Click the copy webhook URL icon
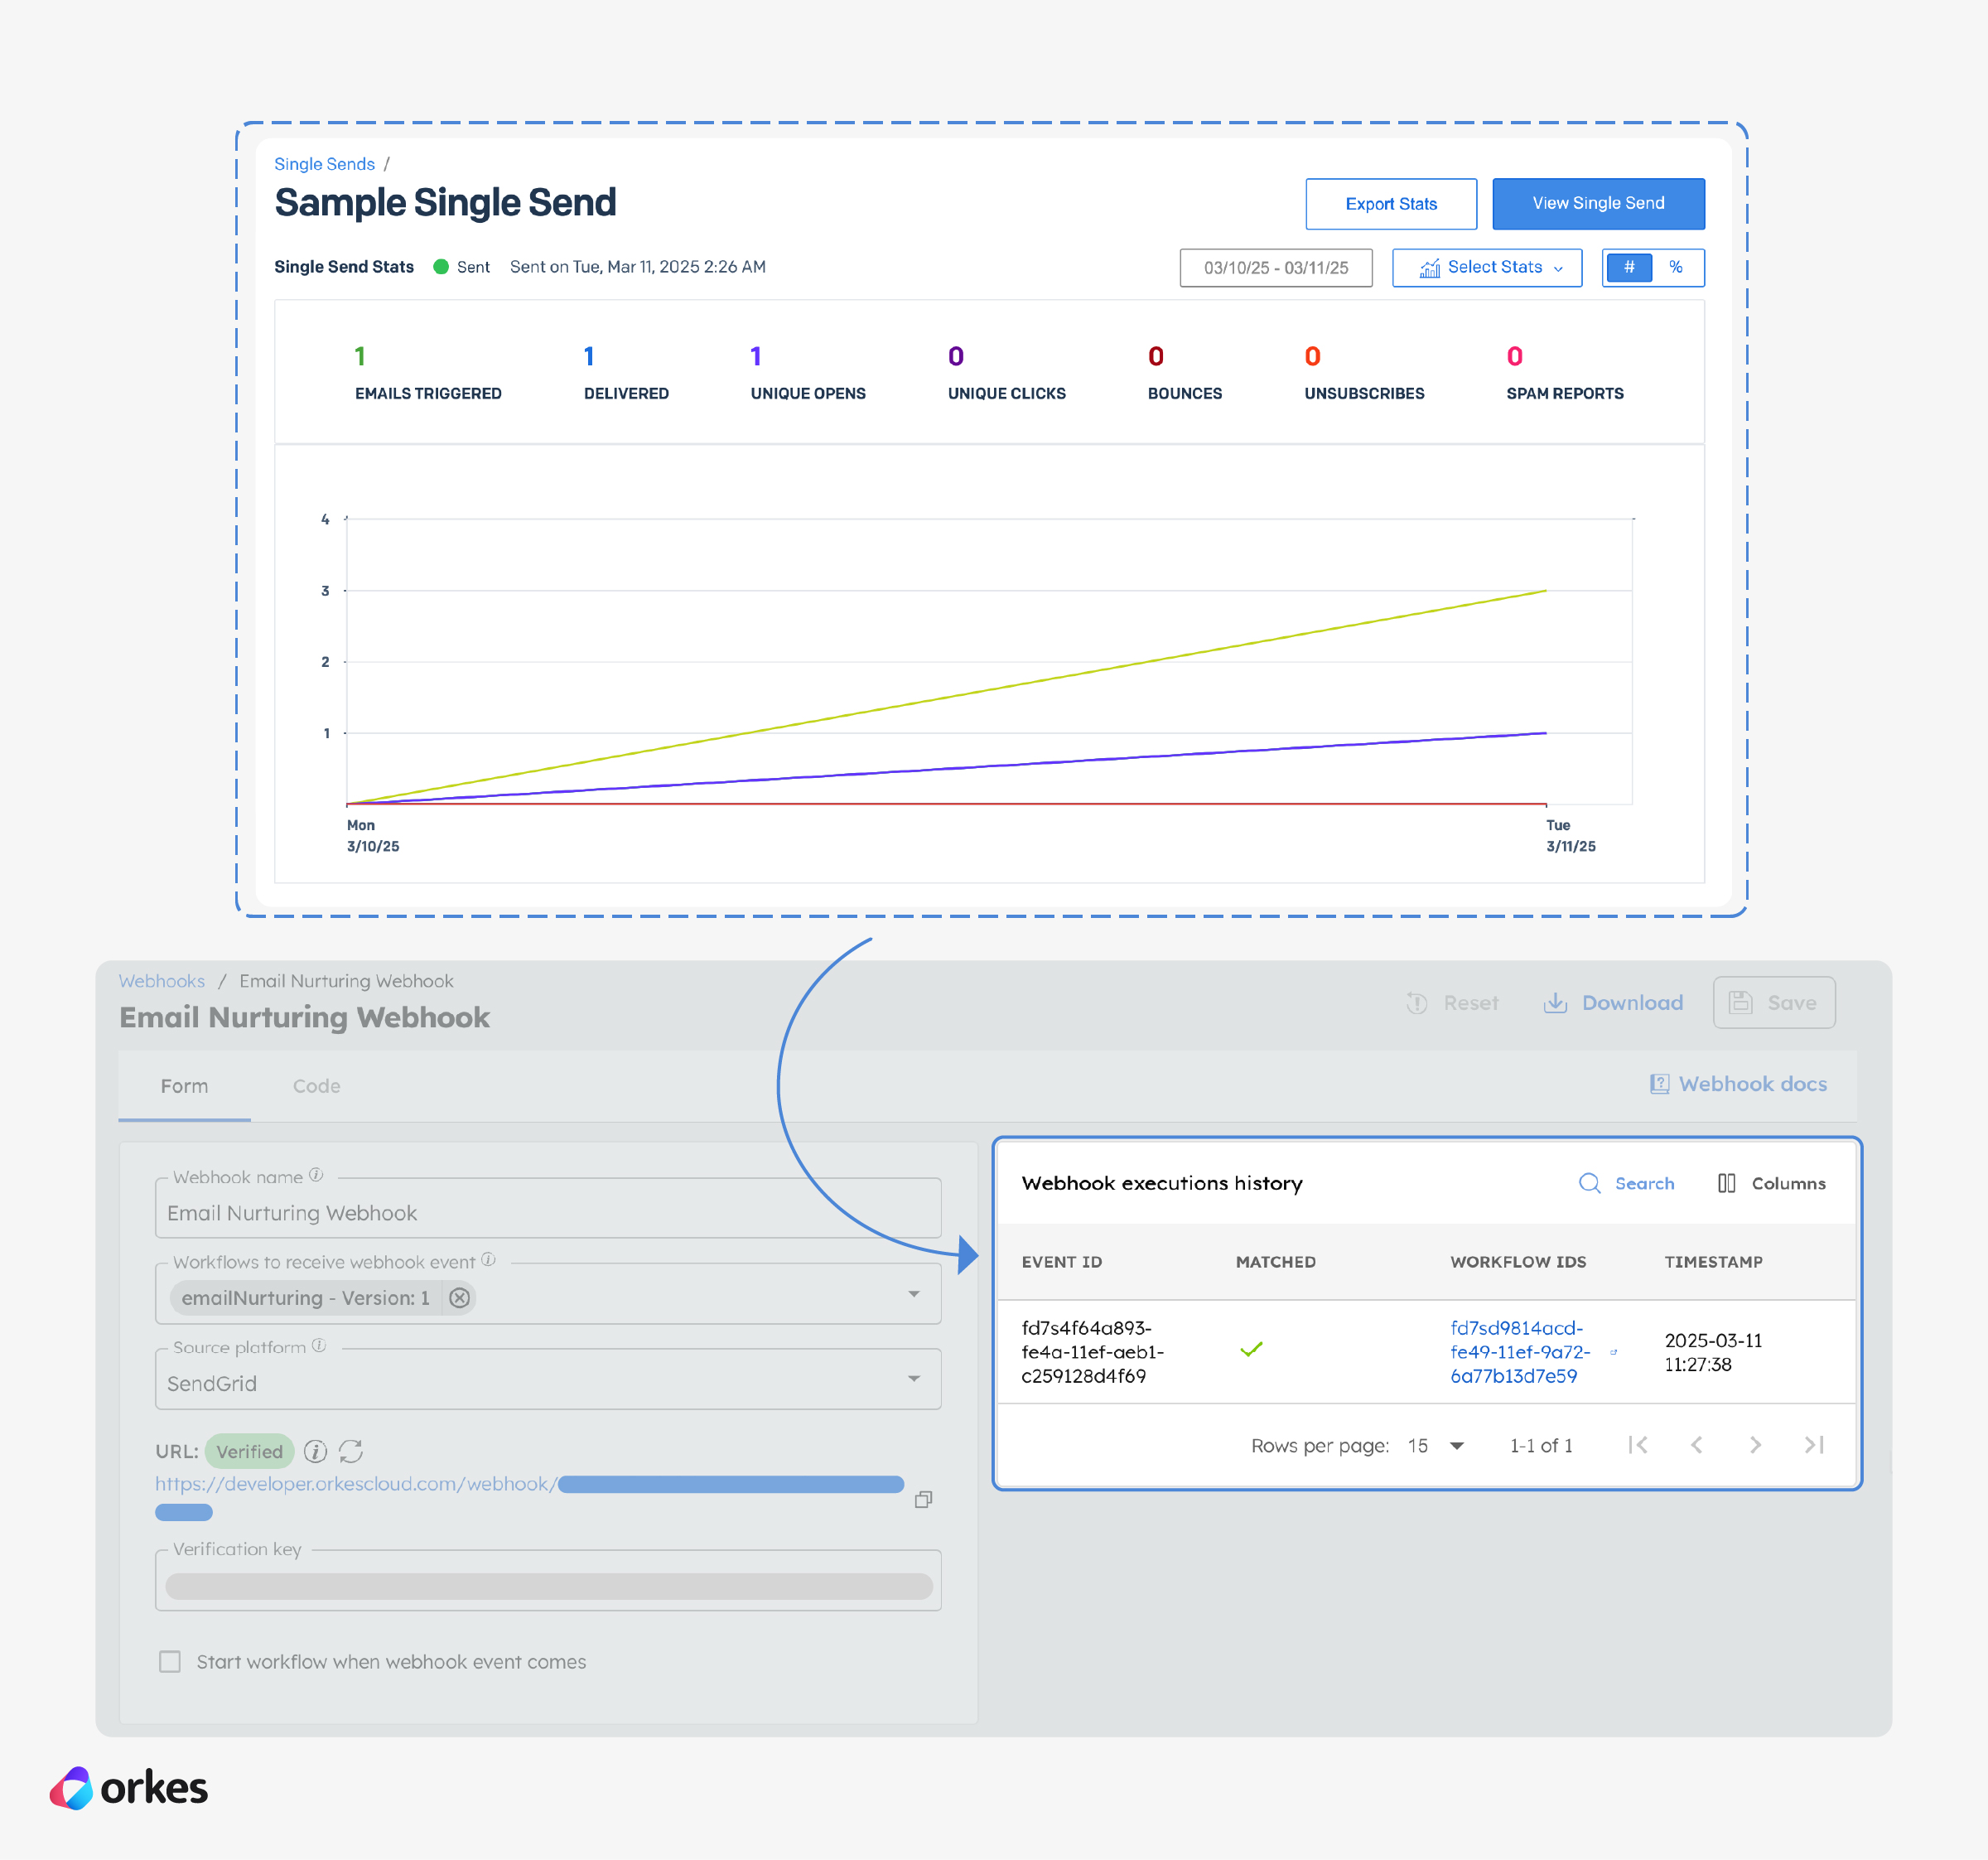 click(923, 1499)
